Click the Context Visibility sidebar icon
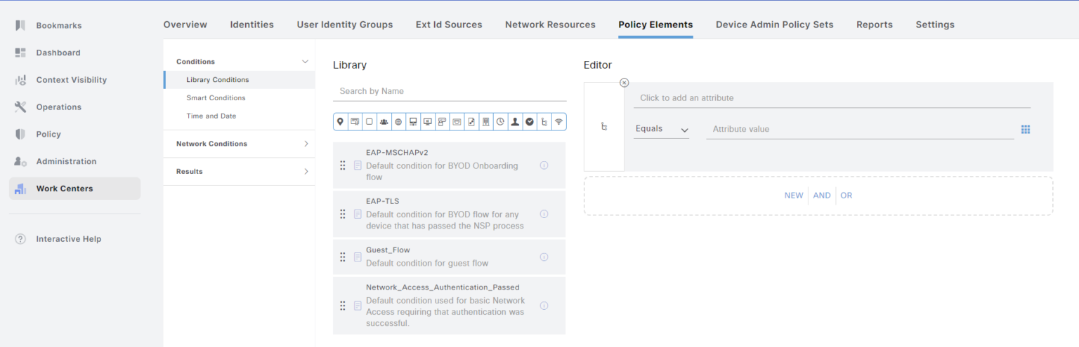 tap(20, 80)
